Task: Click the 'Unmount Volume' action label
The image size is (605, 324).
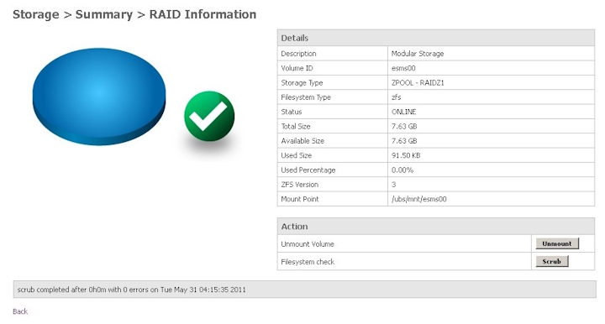Action: [308, 244]
